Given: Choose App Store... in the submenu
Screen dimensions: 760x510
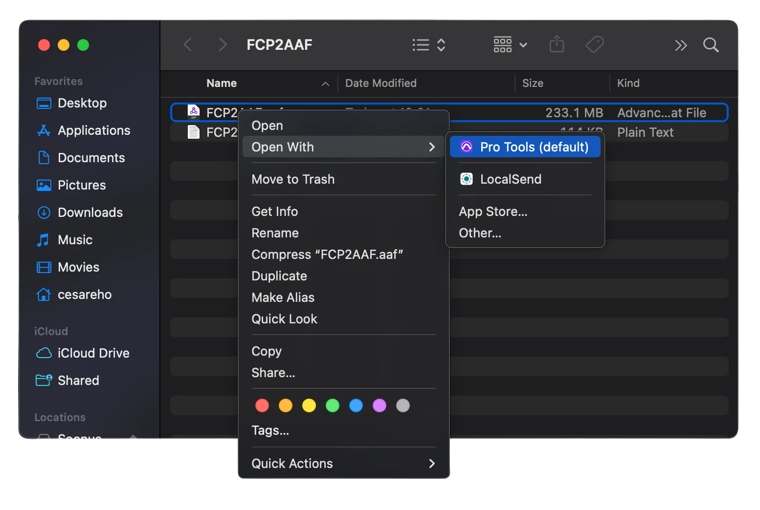Looking at the screenshot, I should pyautogui.click(x=525, y=212).
